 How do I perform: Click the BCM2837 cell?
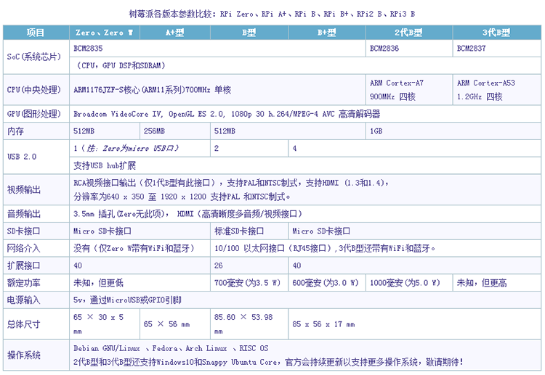pyautogui.click(x=497, y=48)
